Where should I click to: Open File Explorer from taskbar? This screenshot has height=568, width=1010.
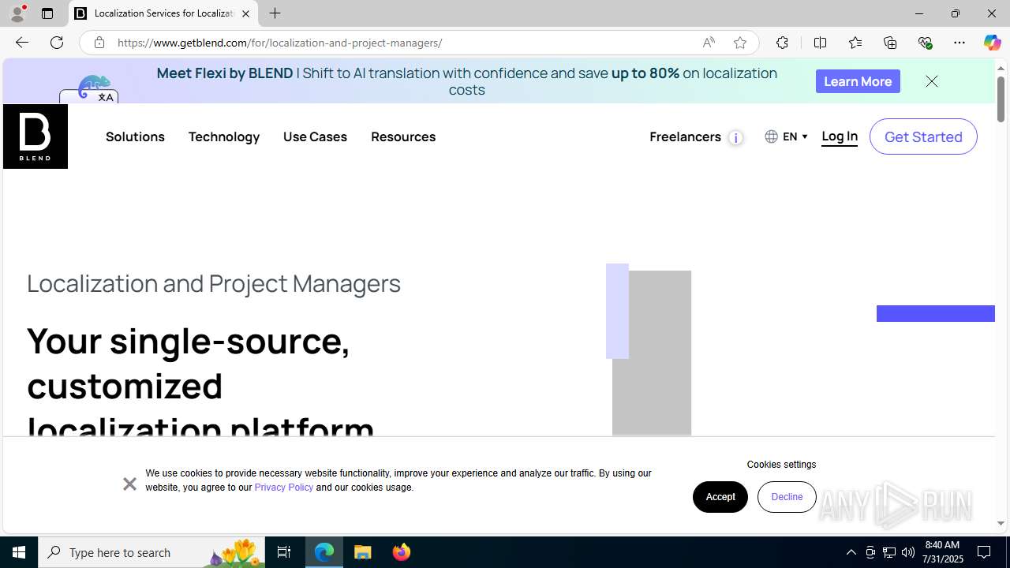(x=363, y=552)
